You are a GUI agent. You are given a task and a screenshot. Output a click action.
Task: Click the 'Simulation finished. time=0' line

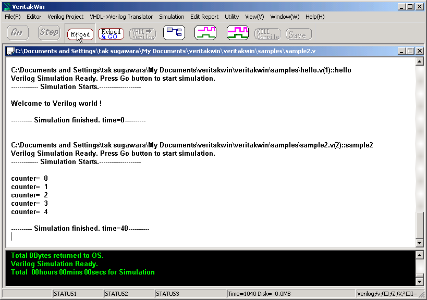point(78,120)
